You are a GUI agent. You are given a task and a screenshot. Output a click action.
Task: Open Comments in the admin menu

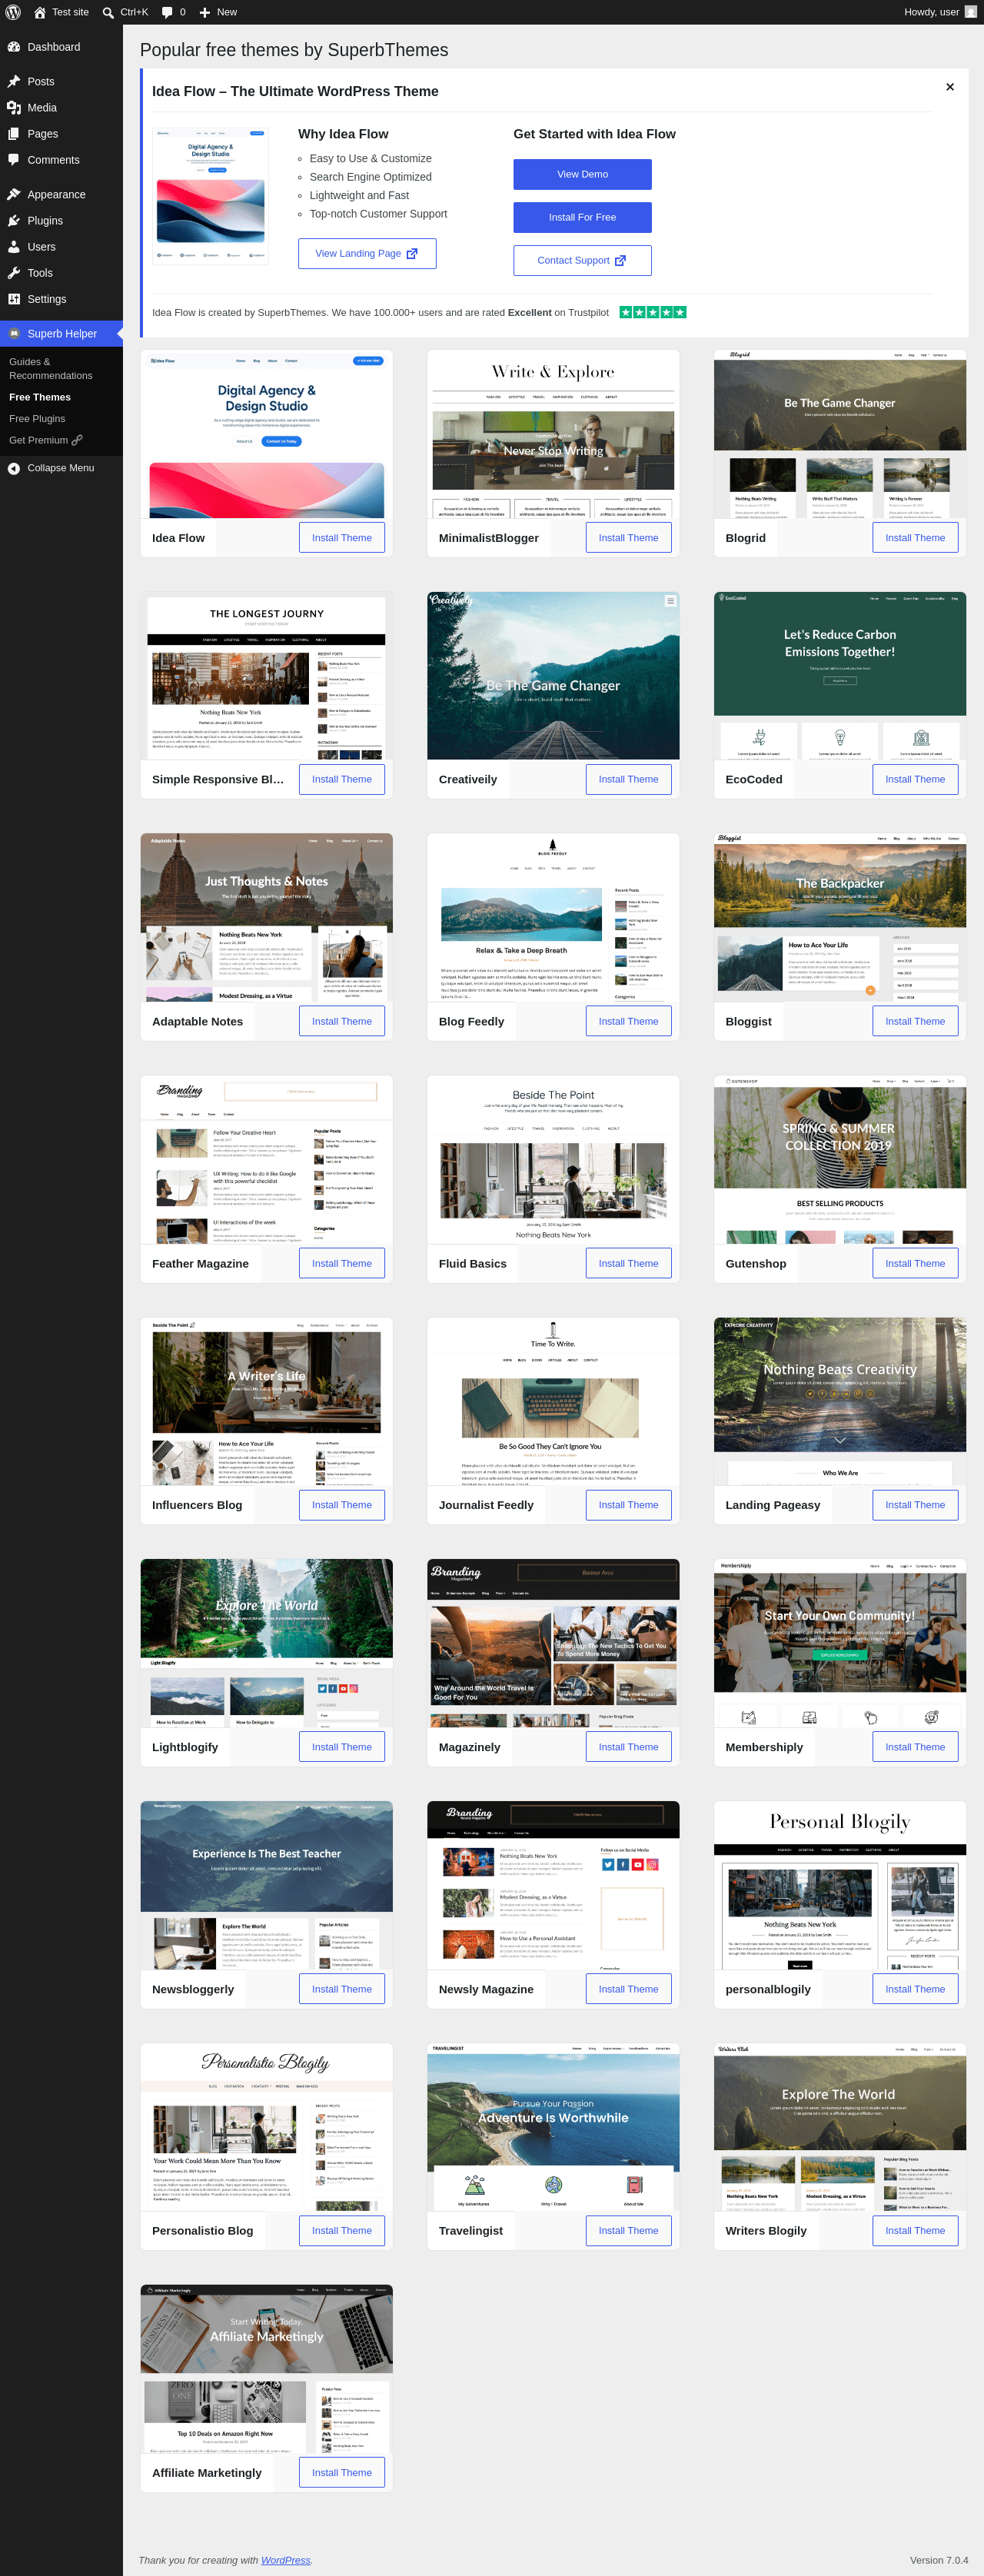click(x=61, y=160)
